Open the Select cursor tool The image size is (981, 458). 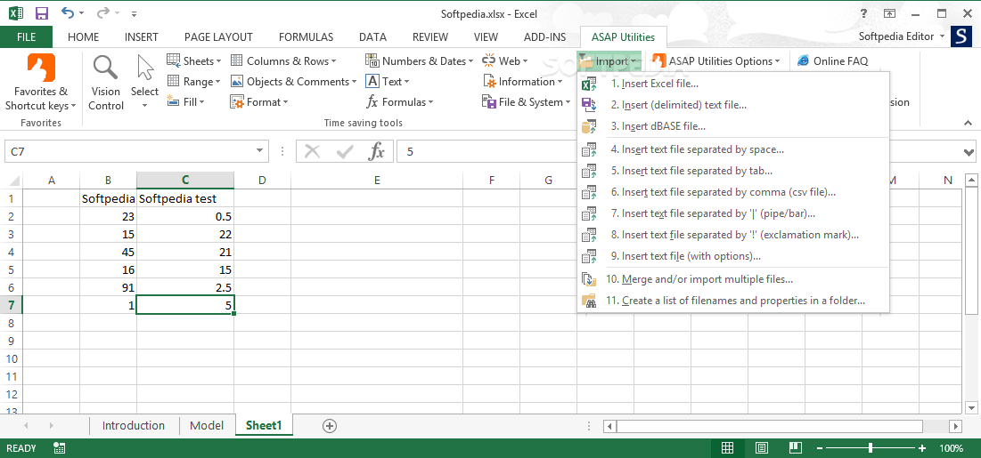144,84
